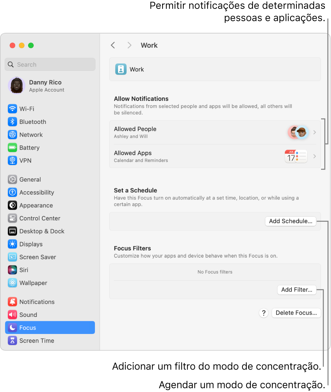The width and height of the screenshot is (331, 392).
Task: Click the Add Filter... button
Action: point(297,290)
